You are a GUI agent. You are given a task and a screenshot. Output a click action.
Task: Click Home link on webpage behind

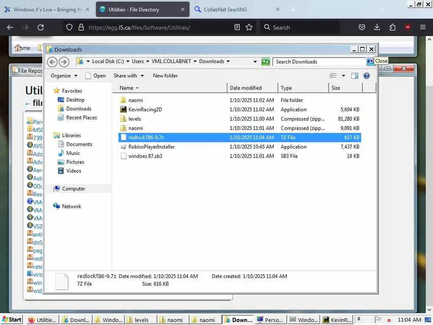click(x=22, y=48)
